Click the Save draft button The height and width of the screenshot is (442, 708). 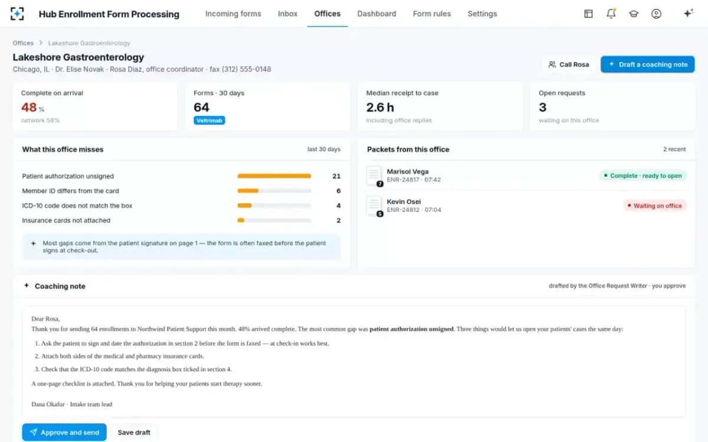click(134, 432)
